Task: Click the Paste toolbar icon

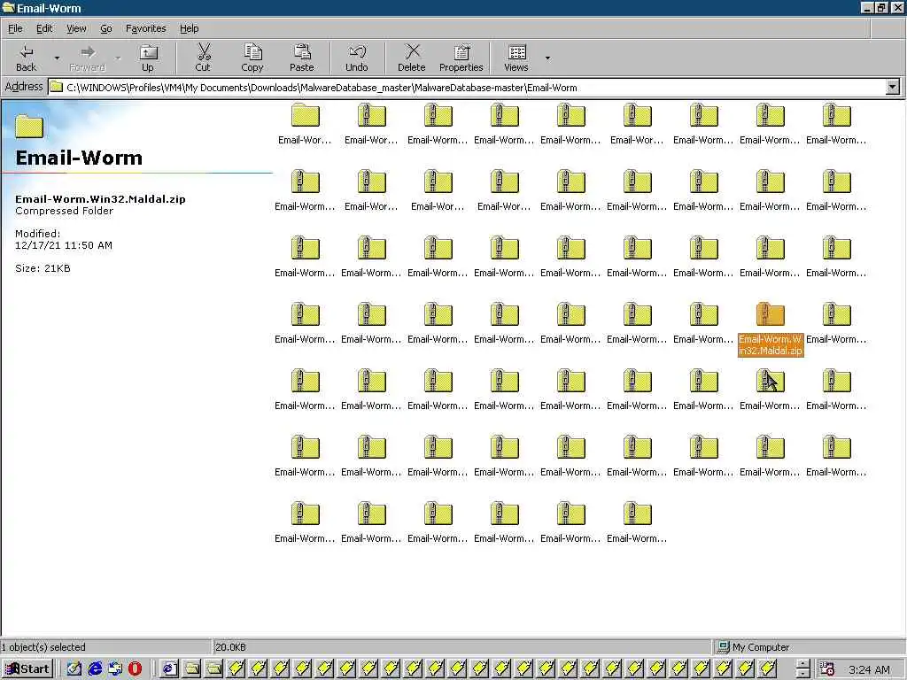Action: coord(301,58)
